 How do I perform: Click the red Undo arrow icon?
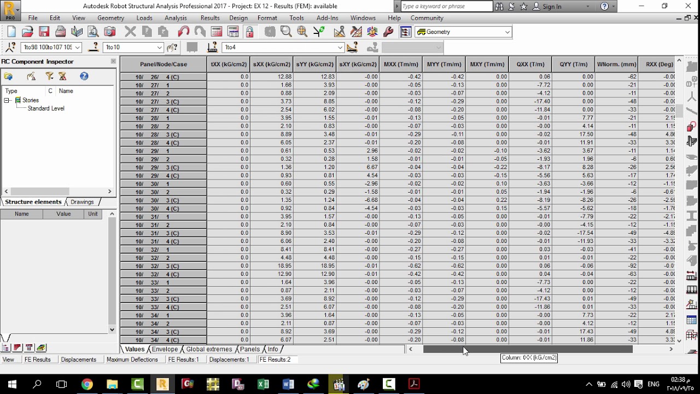pos(184,32)
